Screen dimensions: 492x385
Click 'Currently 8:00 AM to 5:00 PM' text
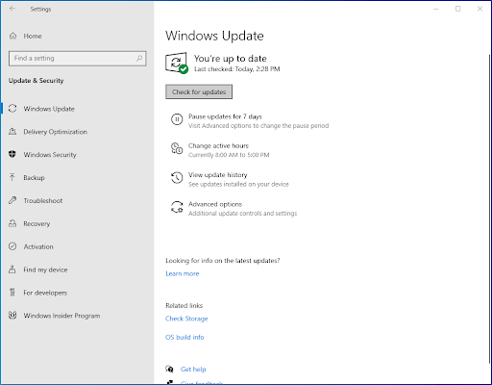pyautogui.click(x=229, y=155)
